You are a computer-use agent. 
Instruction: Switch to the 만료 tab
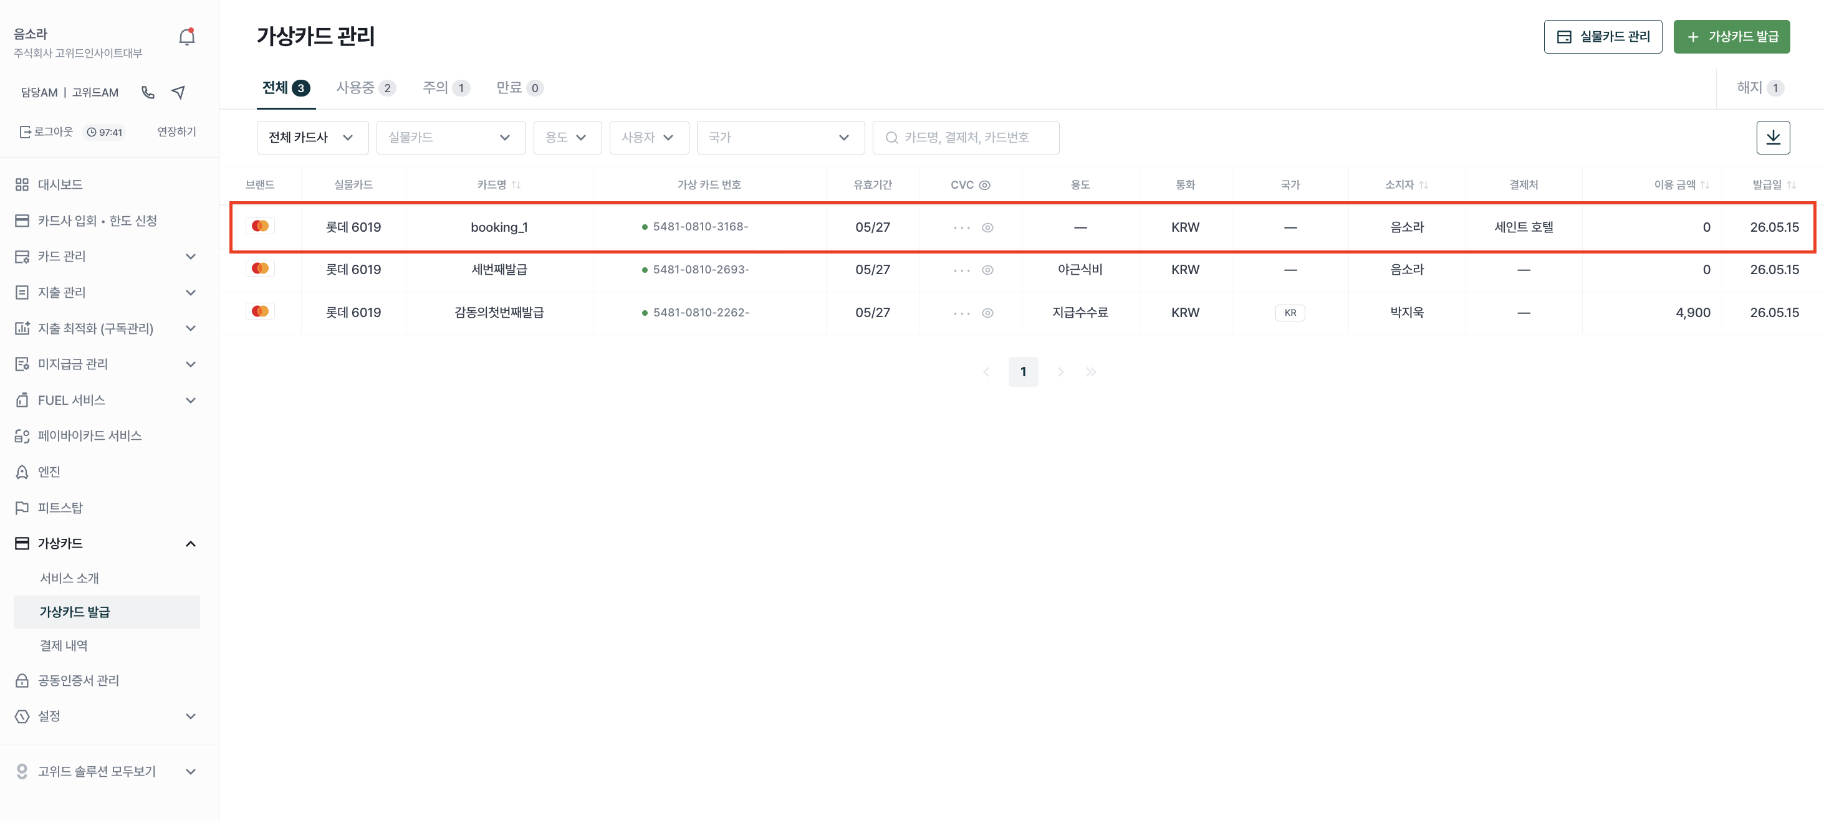pos(520,88)
